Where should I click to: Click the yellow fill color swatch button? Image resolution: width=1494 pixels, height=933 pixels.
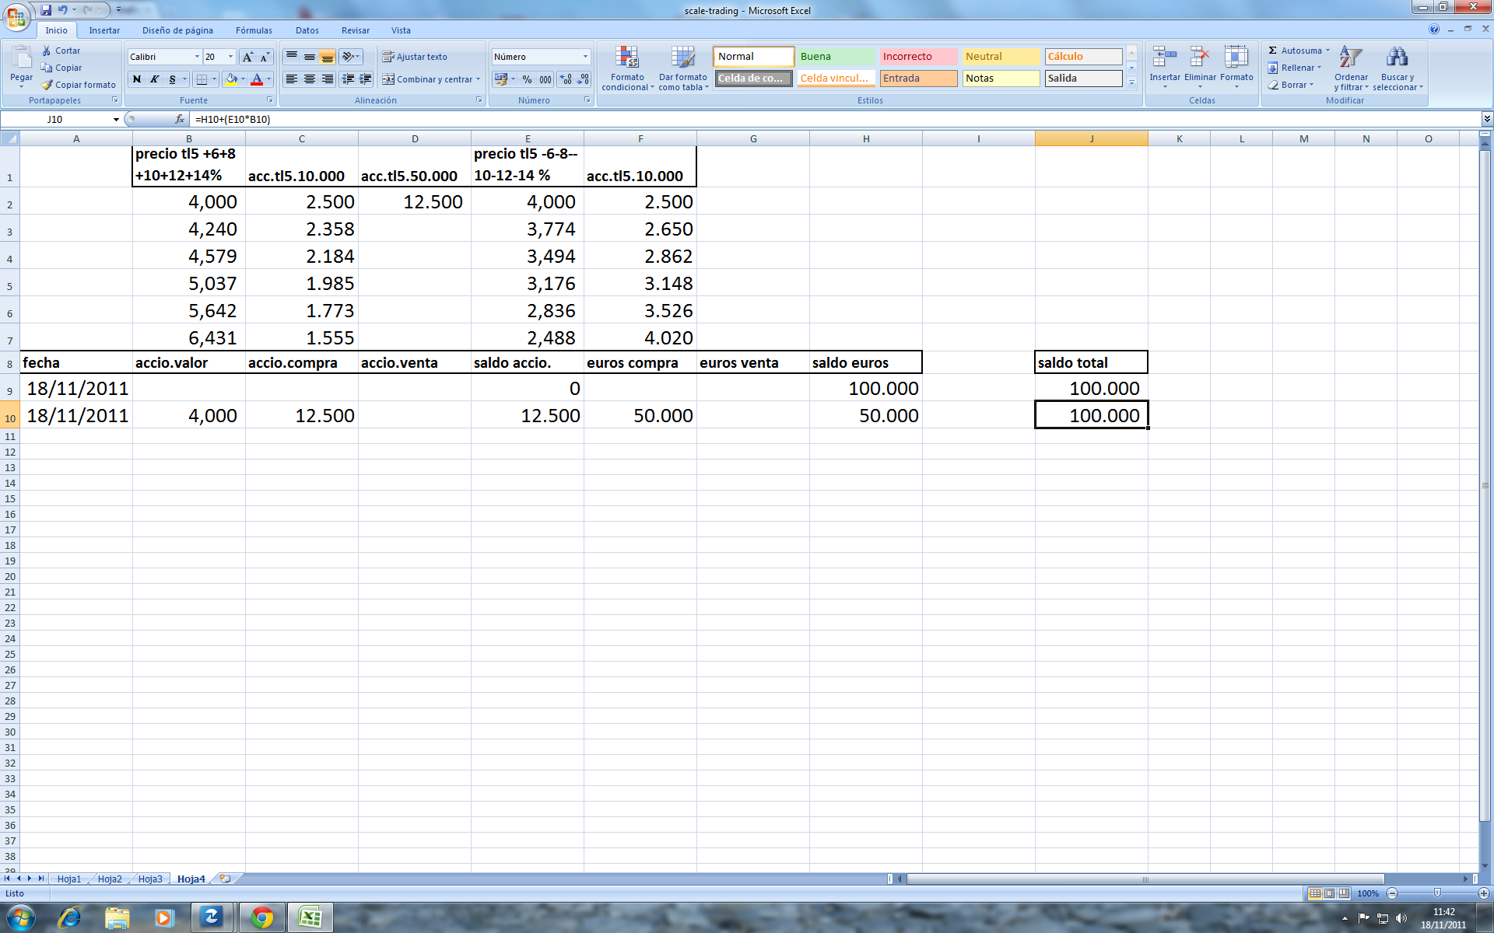coord(231,79)
